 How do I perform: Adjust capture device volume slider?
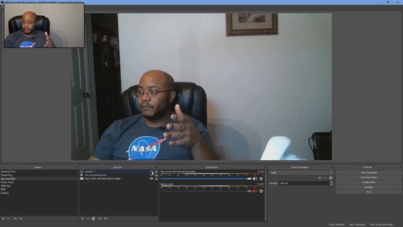[x=206, y=178]
